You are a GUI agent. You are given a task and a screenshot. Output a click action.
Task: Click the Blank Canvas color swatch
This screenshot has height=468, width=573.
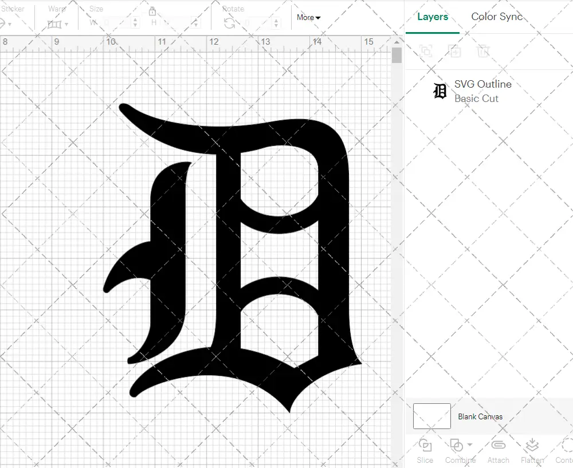point(431,416)
